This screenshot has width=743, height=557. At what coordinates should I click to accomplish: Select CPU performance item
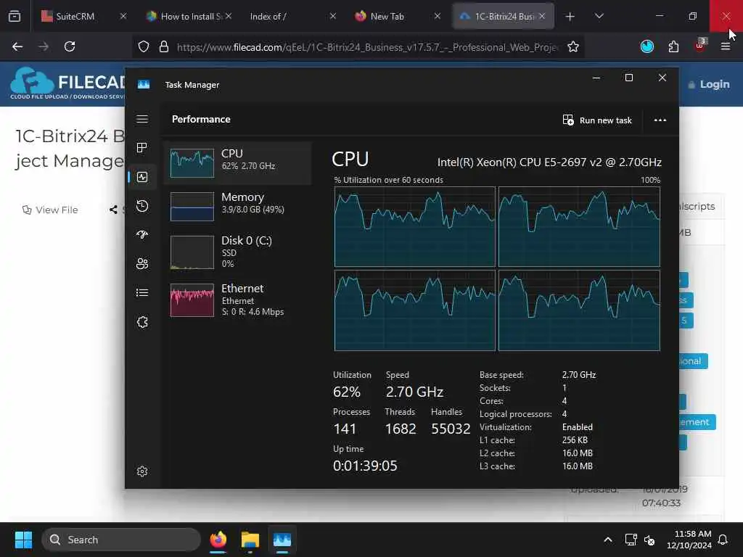point(238,163)
